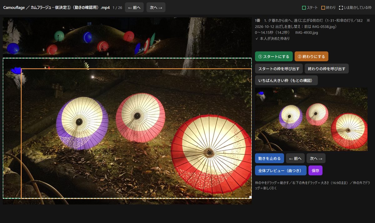Click the file title 'カムフラージュ－仮決定①（動きの確認用）.mp4'
375x223 pixels.
point(70,8)
